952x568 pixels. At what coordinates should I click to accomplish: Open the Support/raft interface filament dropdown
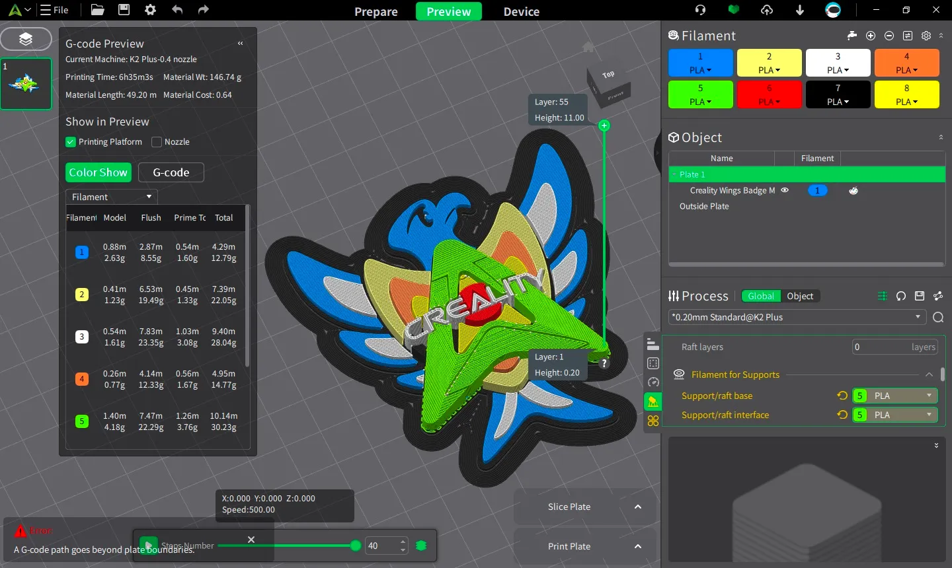coord(895,415)
